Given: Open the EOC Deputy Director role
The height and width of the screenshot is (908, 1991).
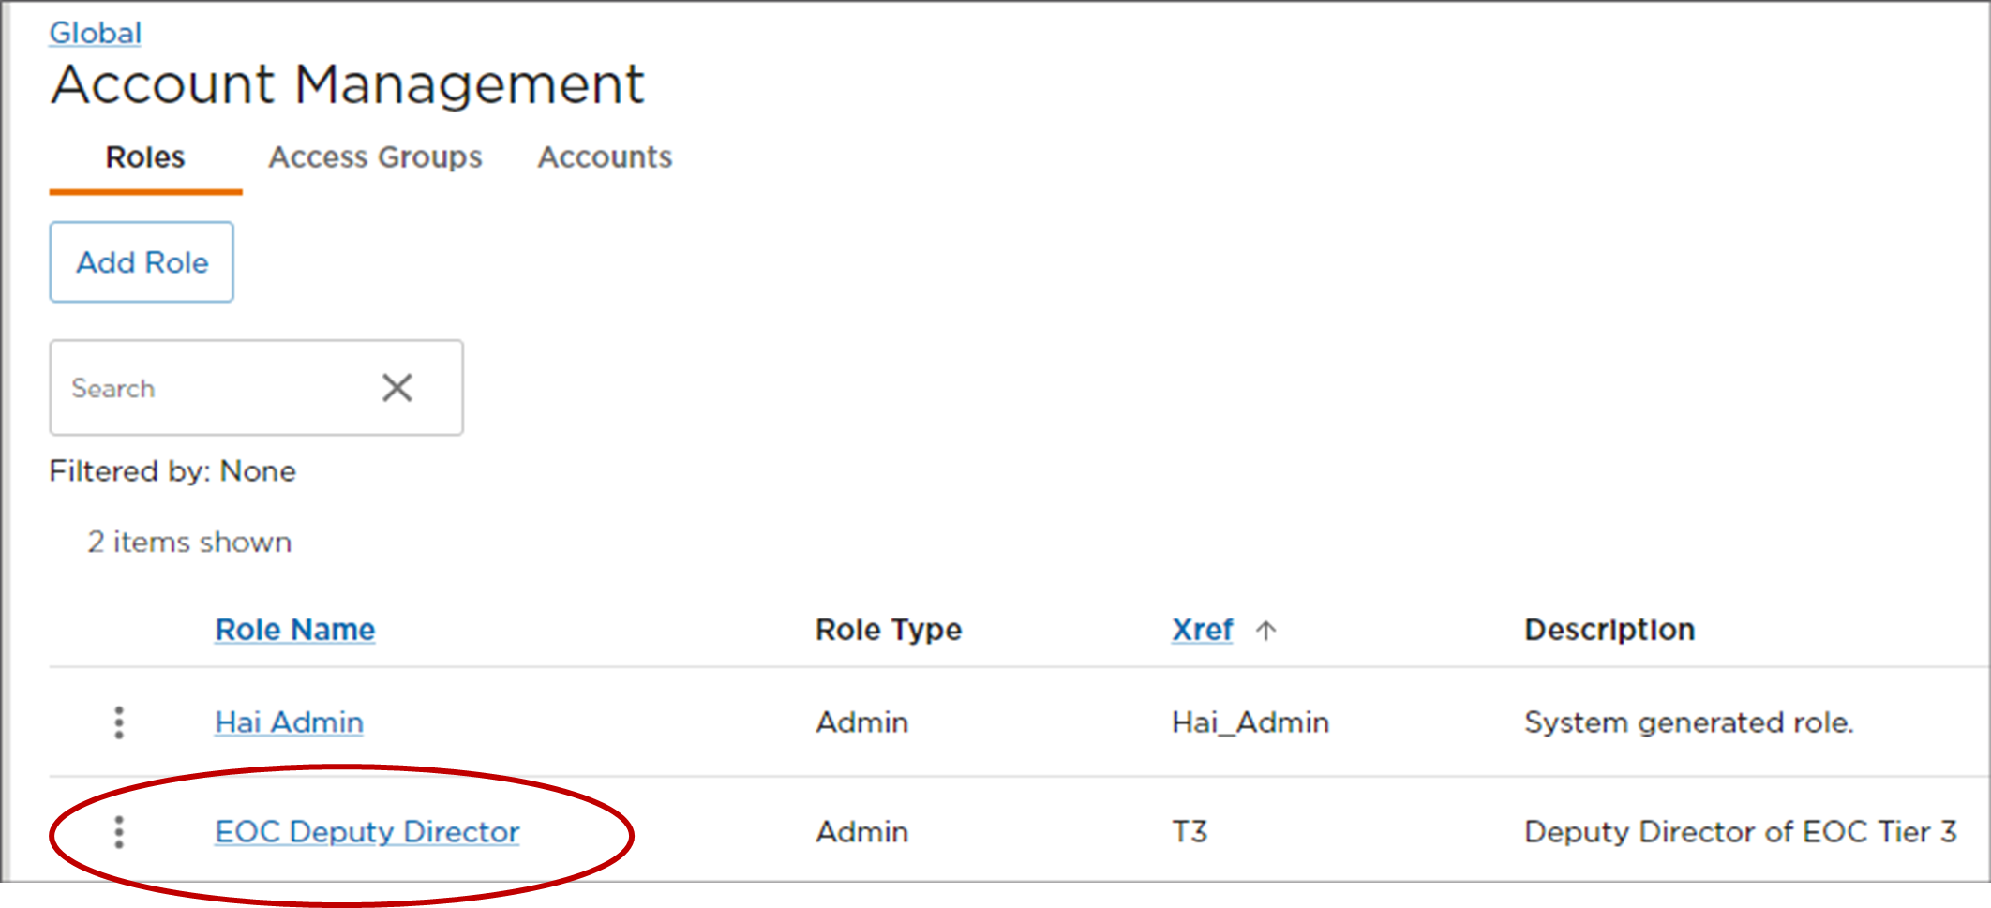Looking at the screenshot, I should (367, 831).
